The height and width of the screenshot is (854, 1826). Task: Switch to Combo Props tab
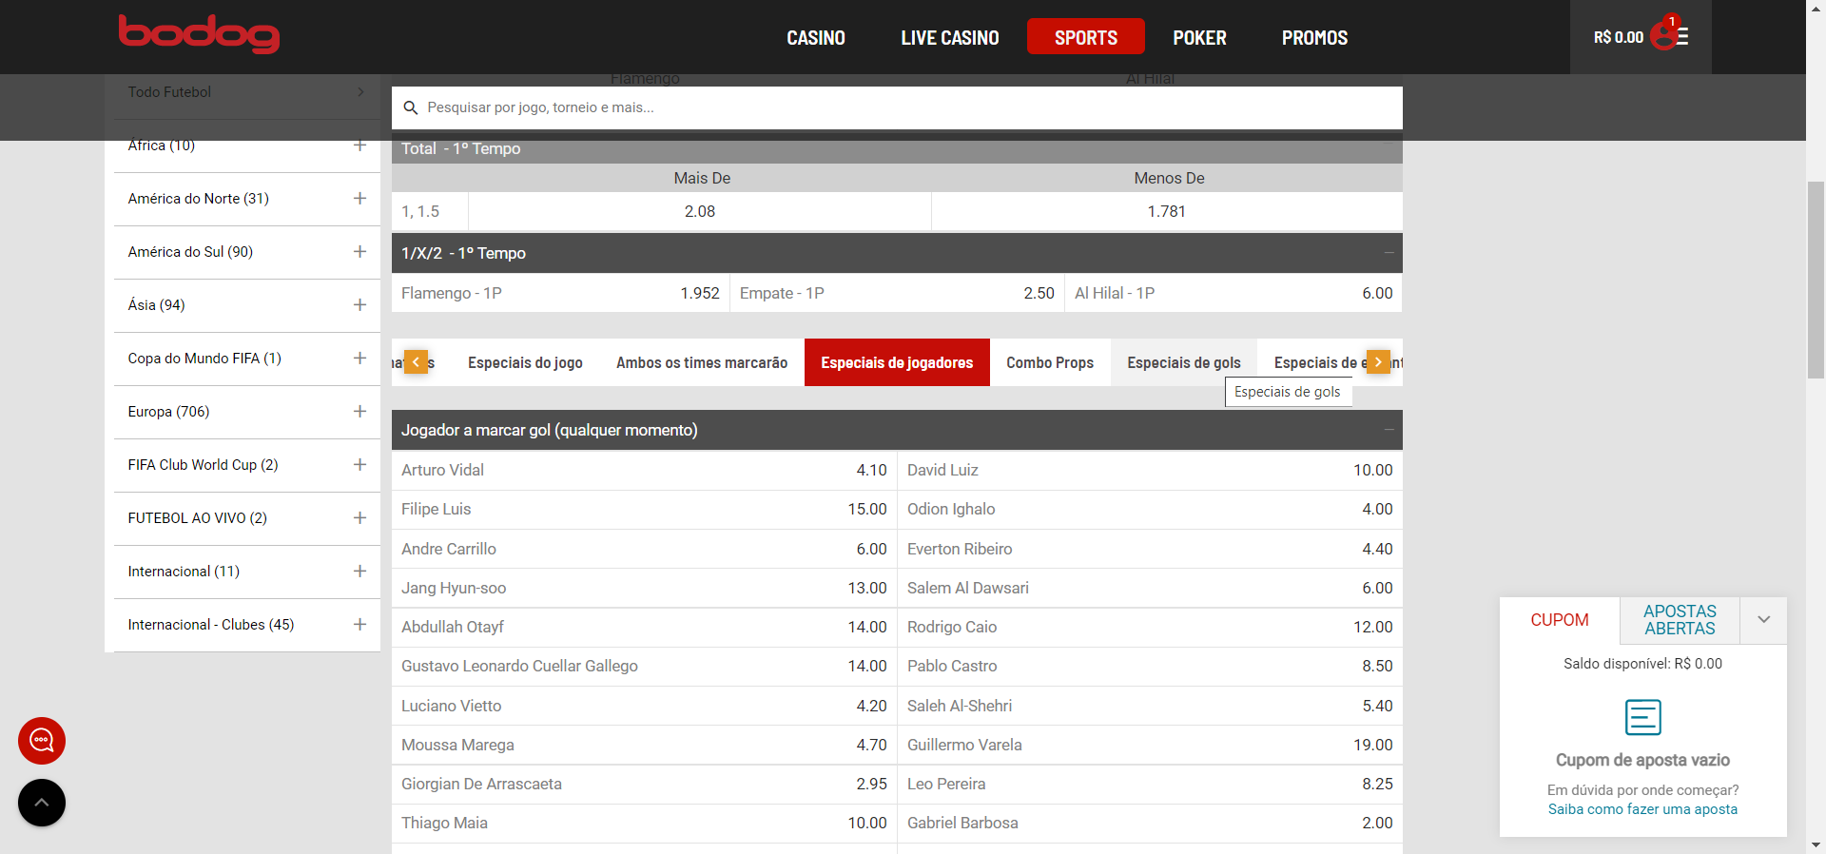[x=1050, y=362]
